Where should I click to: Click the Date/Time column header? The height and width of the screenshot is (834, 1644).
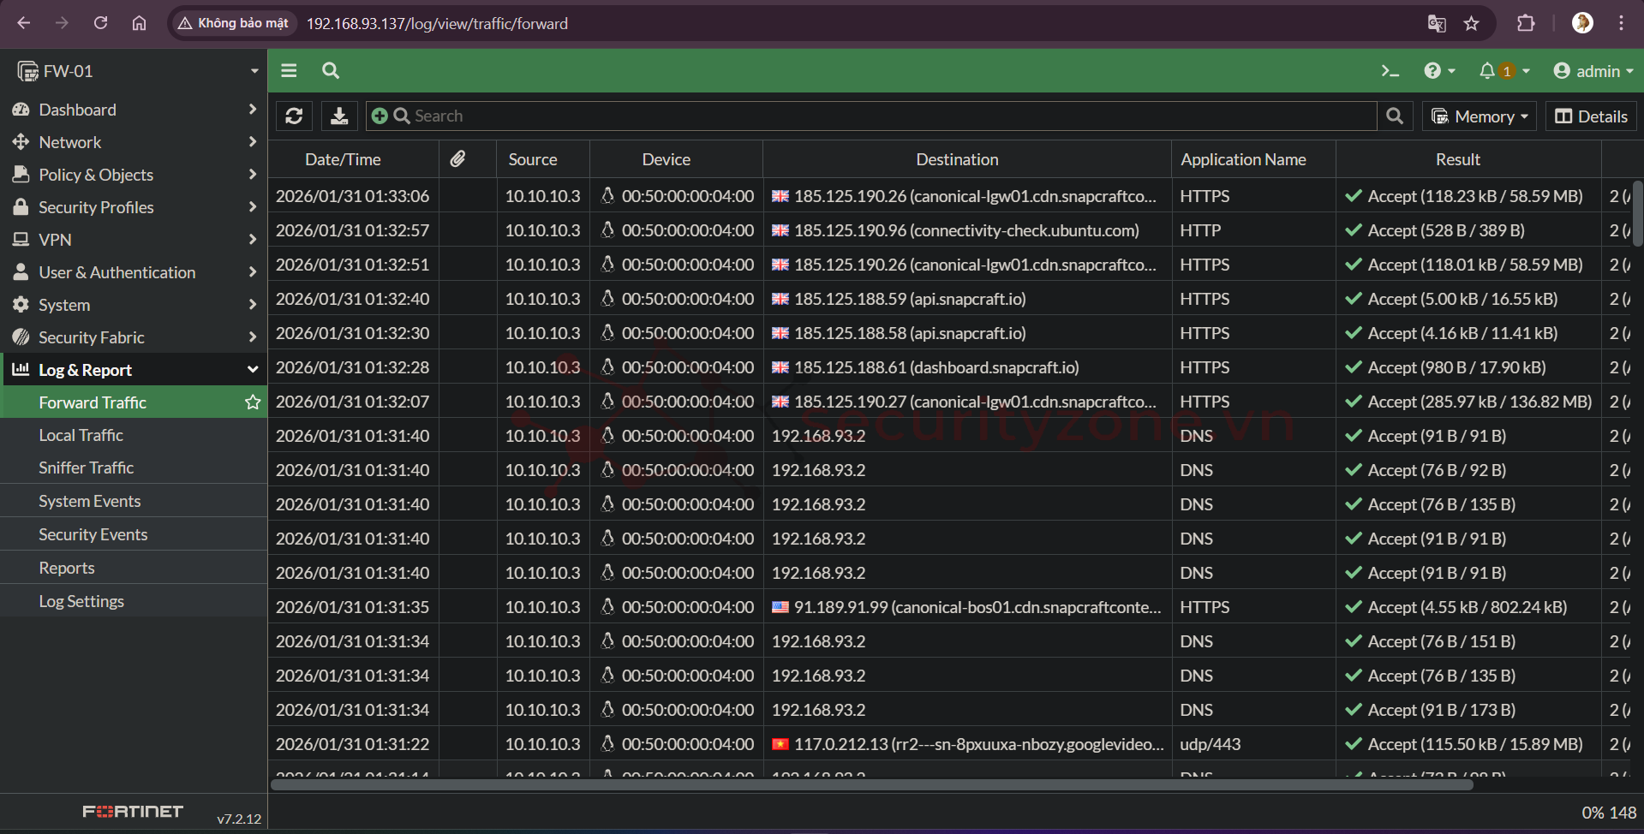click(343, 159)
